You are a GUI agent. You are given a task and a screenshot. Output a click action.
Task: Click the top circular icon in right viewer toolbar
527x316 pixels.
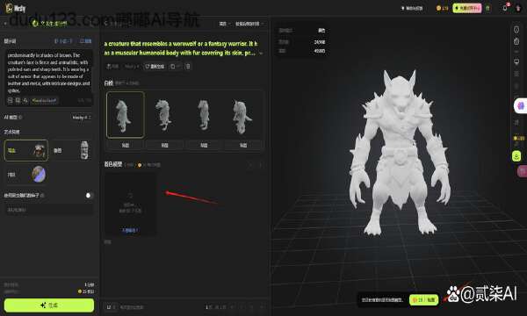[516, 30]
